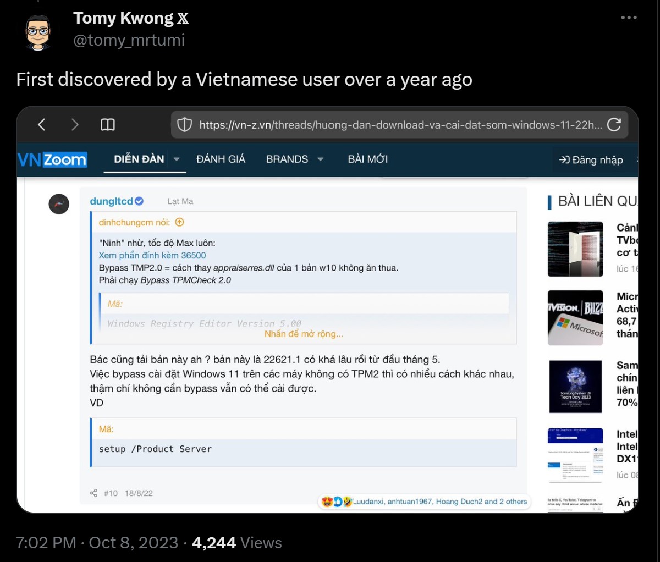Click the tweet text First discovered by
Viewport: 660px width, 562px height.
point(244,80)
